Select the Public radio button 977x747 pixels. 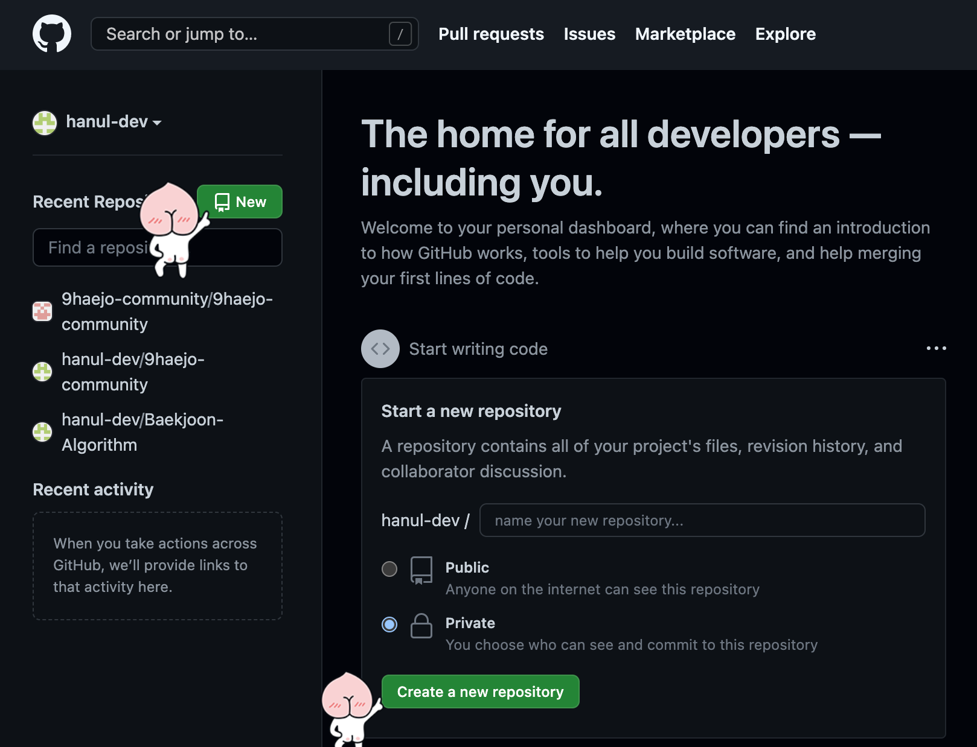(389, 569)
